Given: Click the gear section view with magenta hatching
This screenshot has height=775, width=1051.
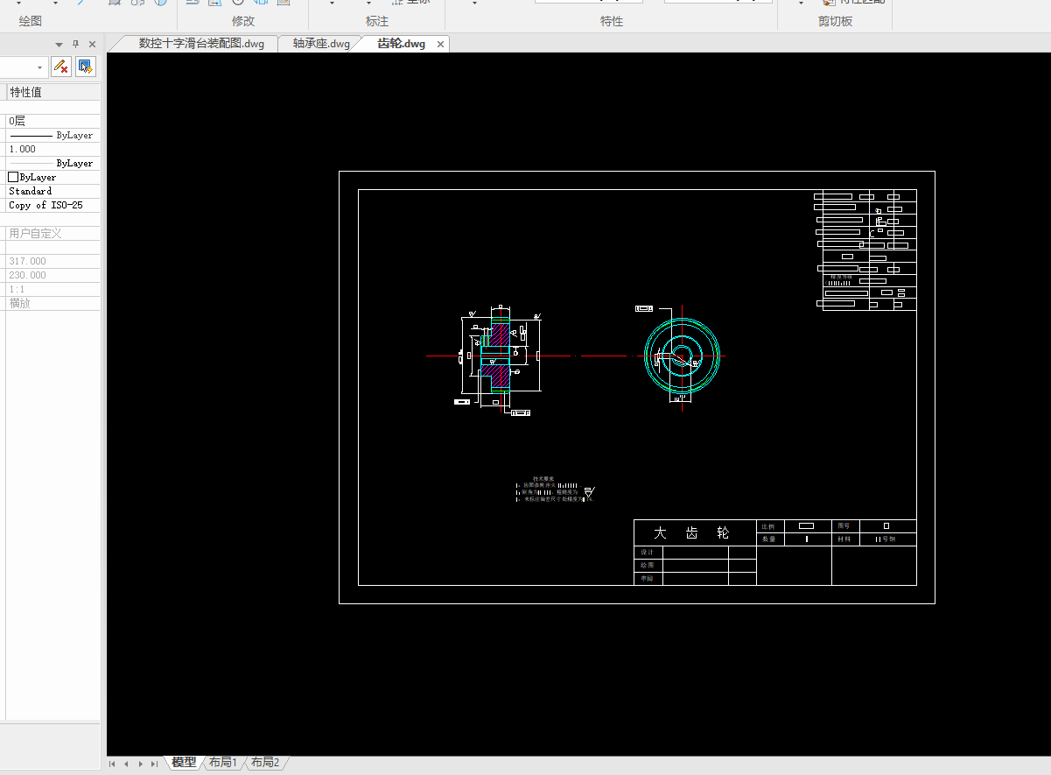Looking at the screenshot, I should click(x=495, y=356).
